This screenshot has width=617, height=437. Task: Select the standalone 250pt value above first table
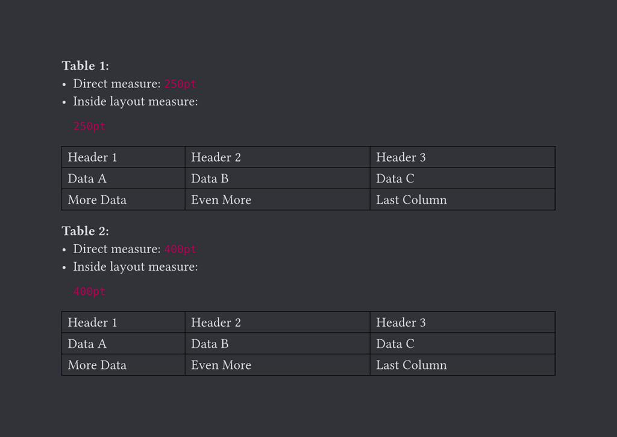[89, 127]
